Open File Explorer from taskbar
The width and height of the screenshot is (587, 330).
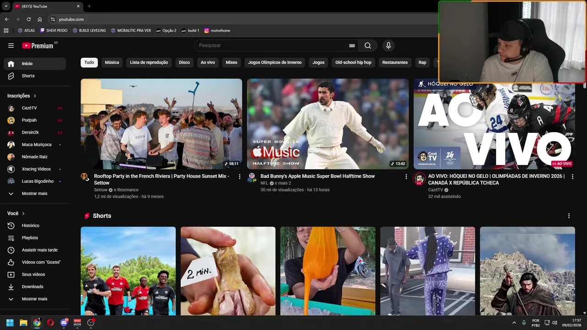tap(23, 323)
